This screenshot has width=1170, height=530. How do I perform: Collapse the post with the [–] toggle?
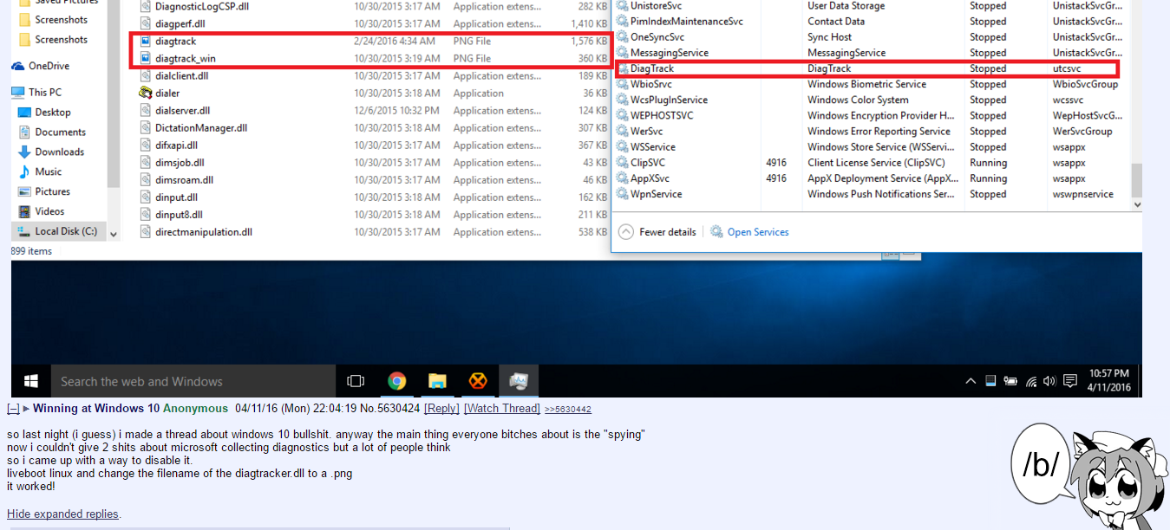pos(13,409)
